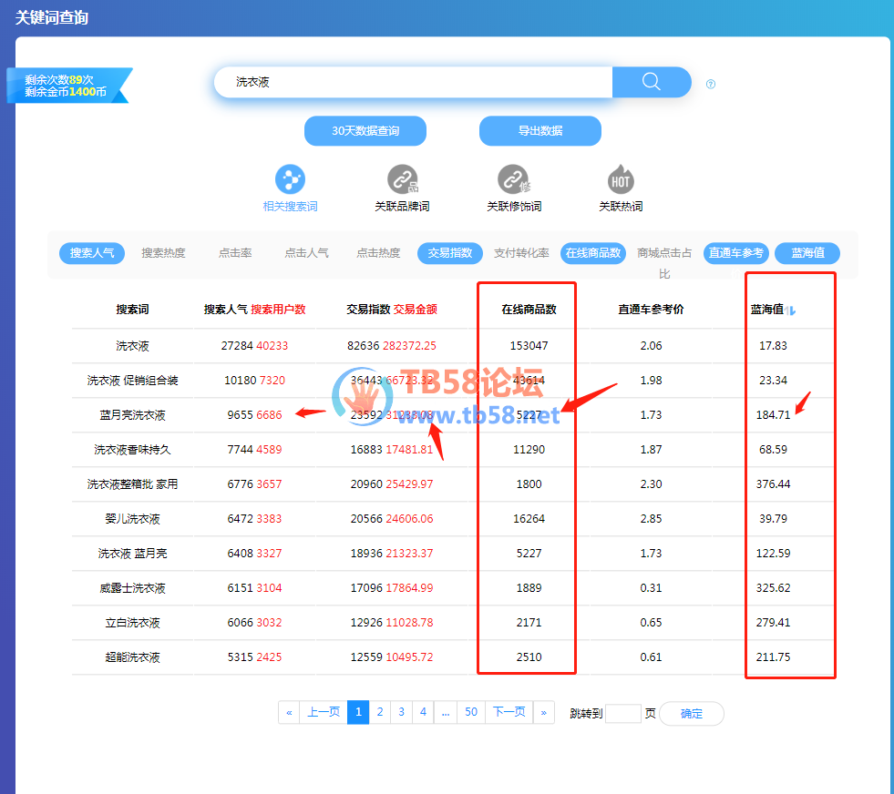The width and height of the screenshot is (894, 794).
Task: Click the magnifier search icon button
Action: coord(651,82)
